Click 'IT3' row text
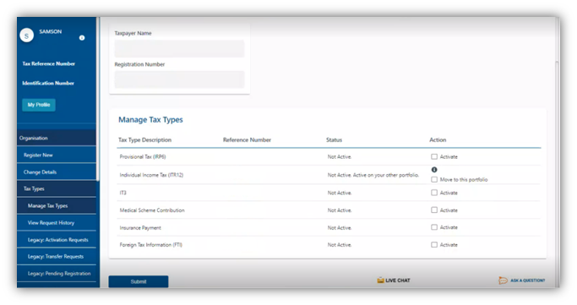 (x=122, y=193)
